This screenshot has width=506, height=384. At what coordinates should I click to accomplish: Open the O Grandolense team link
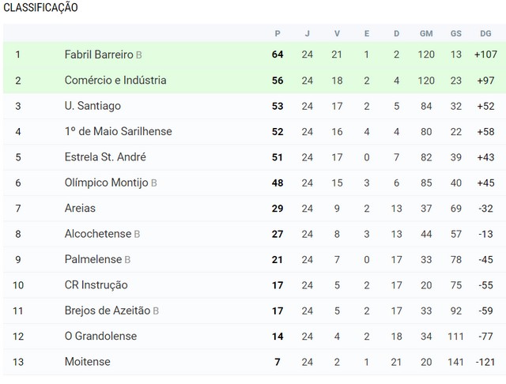pos(100,336)
